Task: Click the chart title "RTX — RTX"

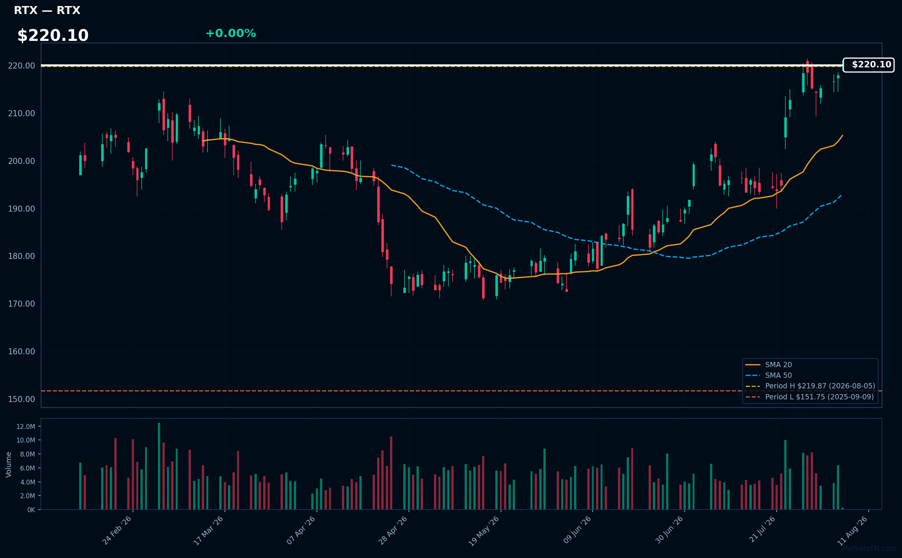Action: click(x=47, y=10)
